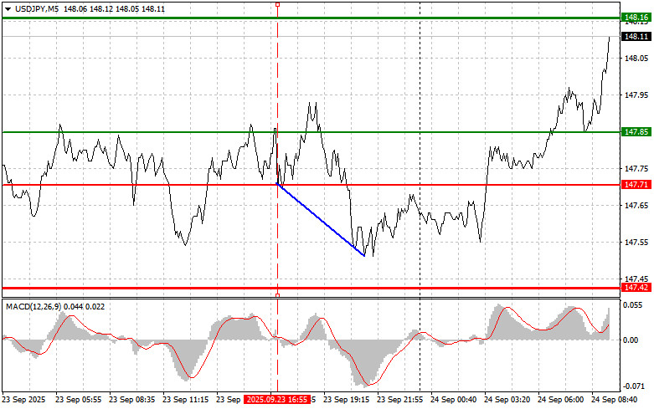
Task: Select the 147.42 red level label
Action: (x=636, y=288)
